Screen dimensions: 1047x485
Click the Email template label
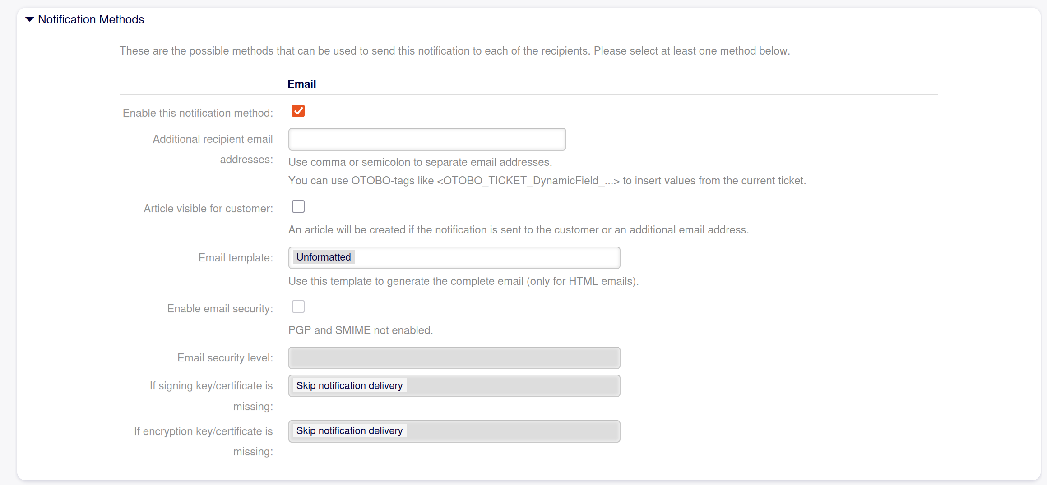[236, 258]
